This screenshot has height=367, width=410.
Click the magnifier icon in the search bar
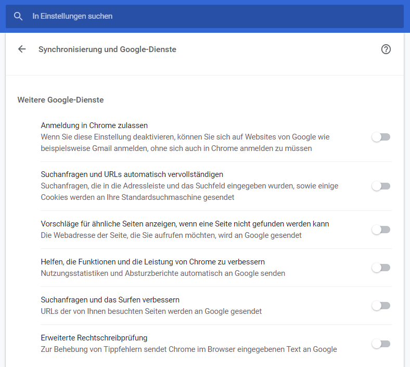[x=18, y=17]
